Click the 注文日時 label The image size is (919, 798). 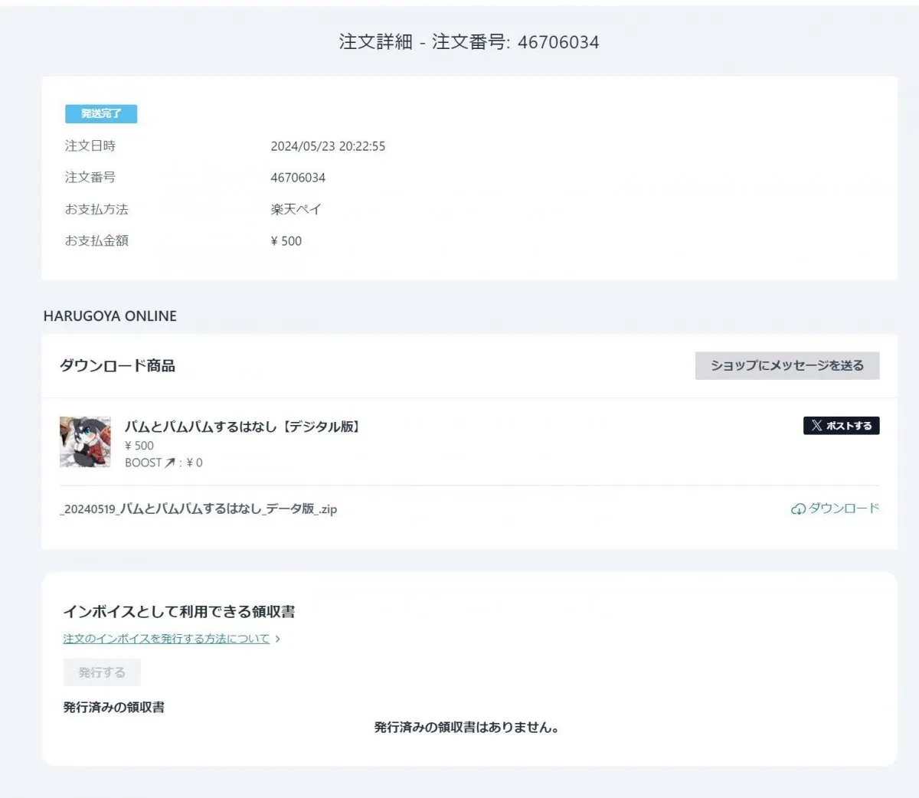[90, 146]
